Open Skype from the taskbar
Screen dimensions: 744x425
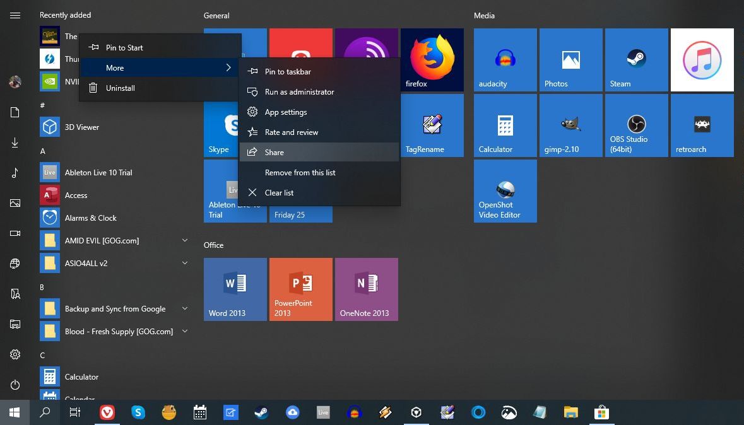point(138,412)
